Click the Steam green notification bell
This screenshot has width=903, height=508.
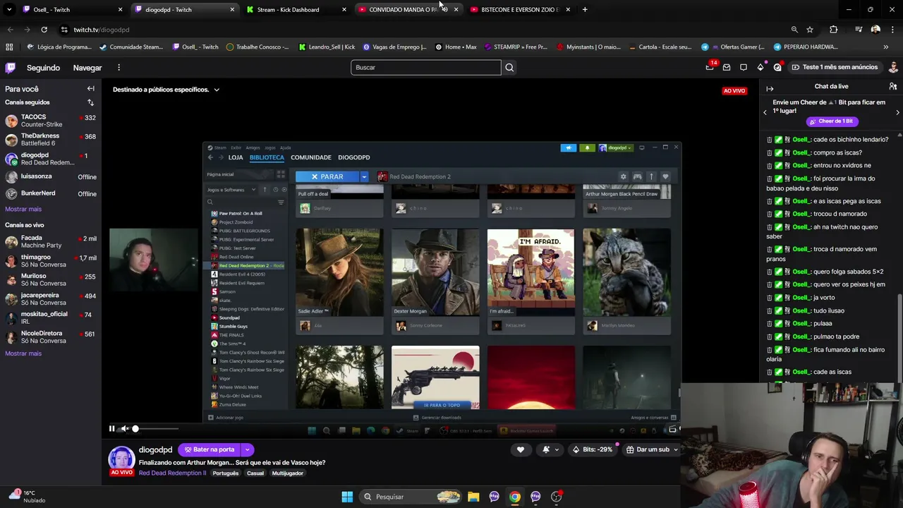587,147
